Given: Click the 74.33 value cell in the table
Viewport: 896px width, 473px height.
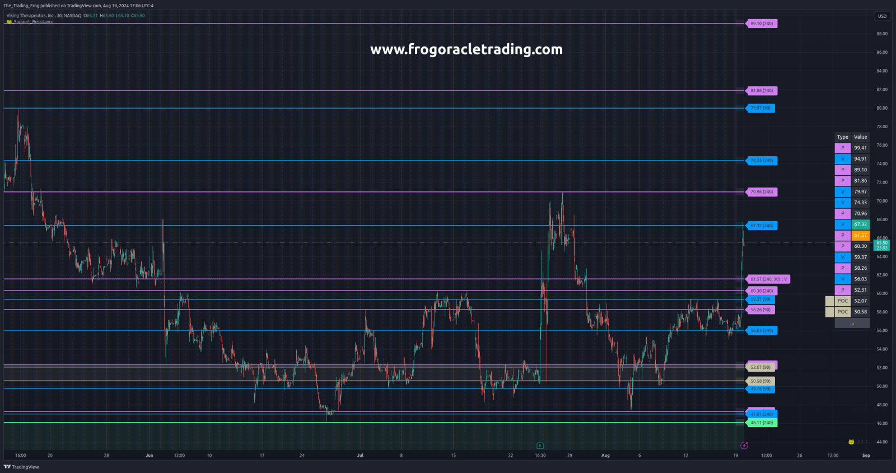Looking at the screenshot, I should coord(860,203).
